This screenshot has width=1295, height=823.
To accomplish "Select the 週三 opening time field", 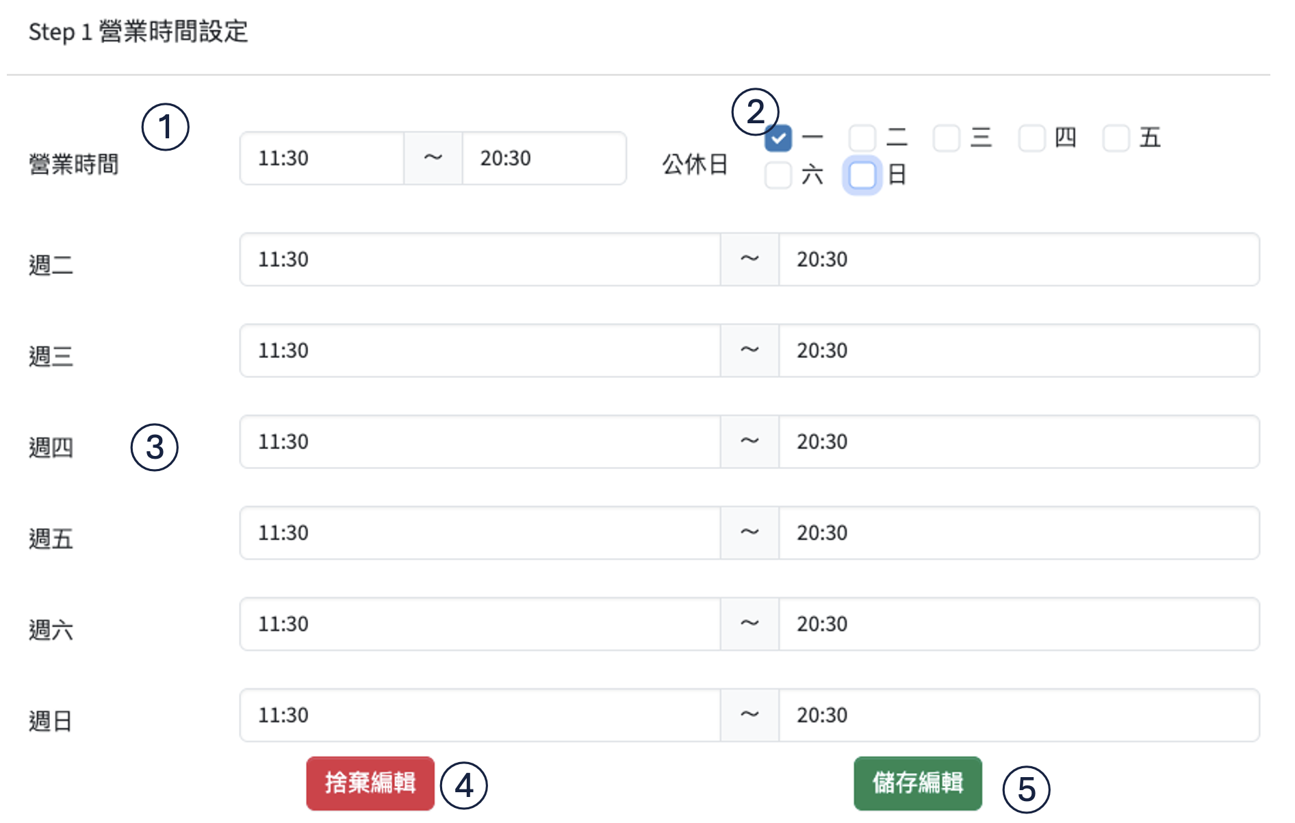I will (x=479, y=351).
